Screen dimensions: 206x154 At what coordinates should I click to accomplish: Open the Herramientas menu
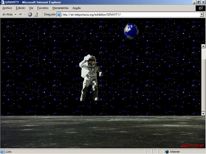61,8
